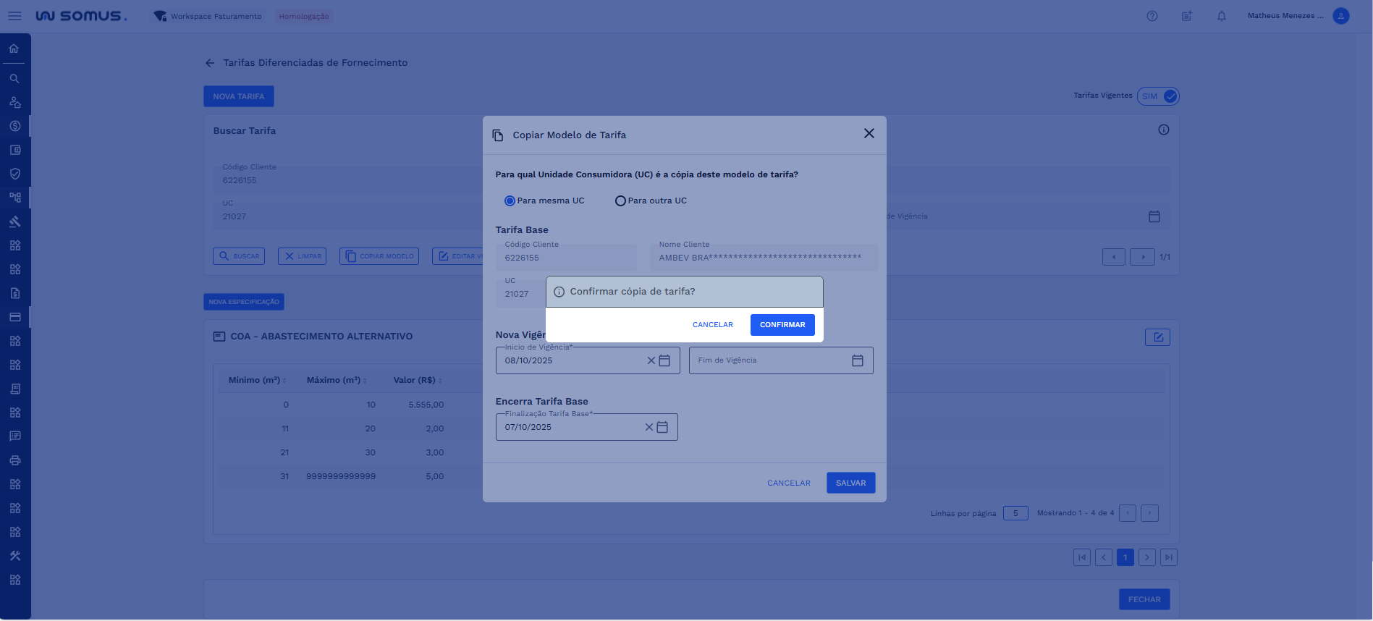Cancel the tariff copy confirmation

712,325
